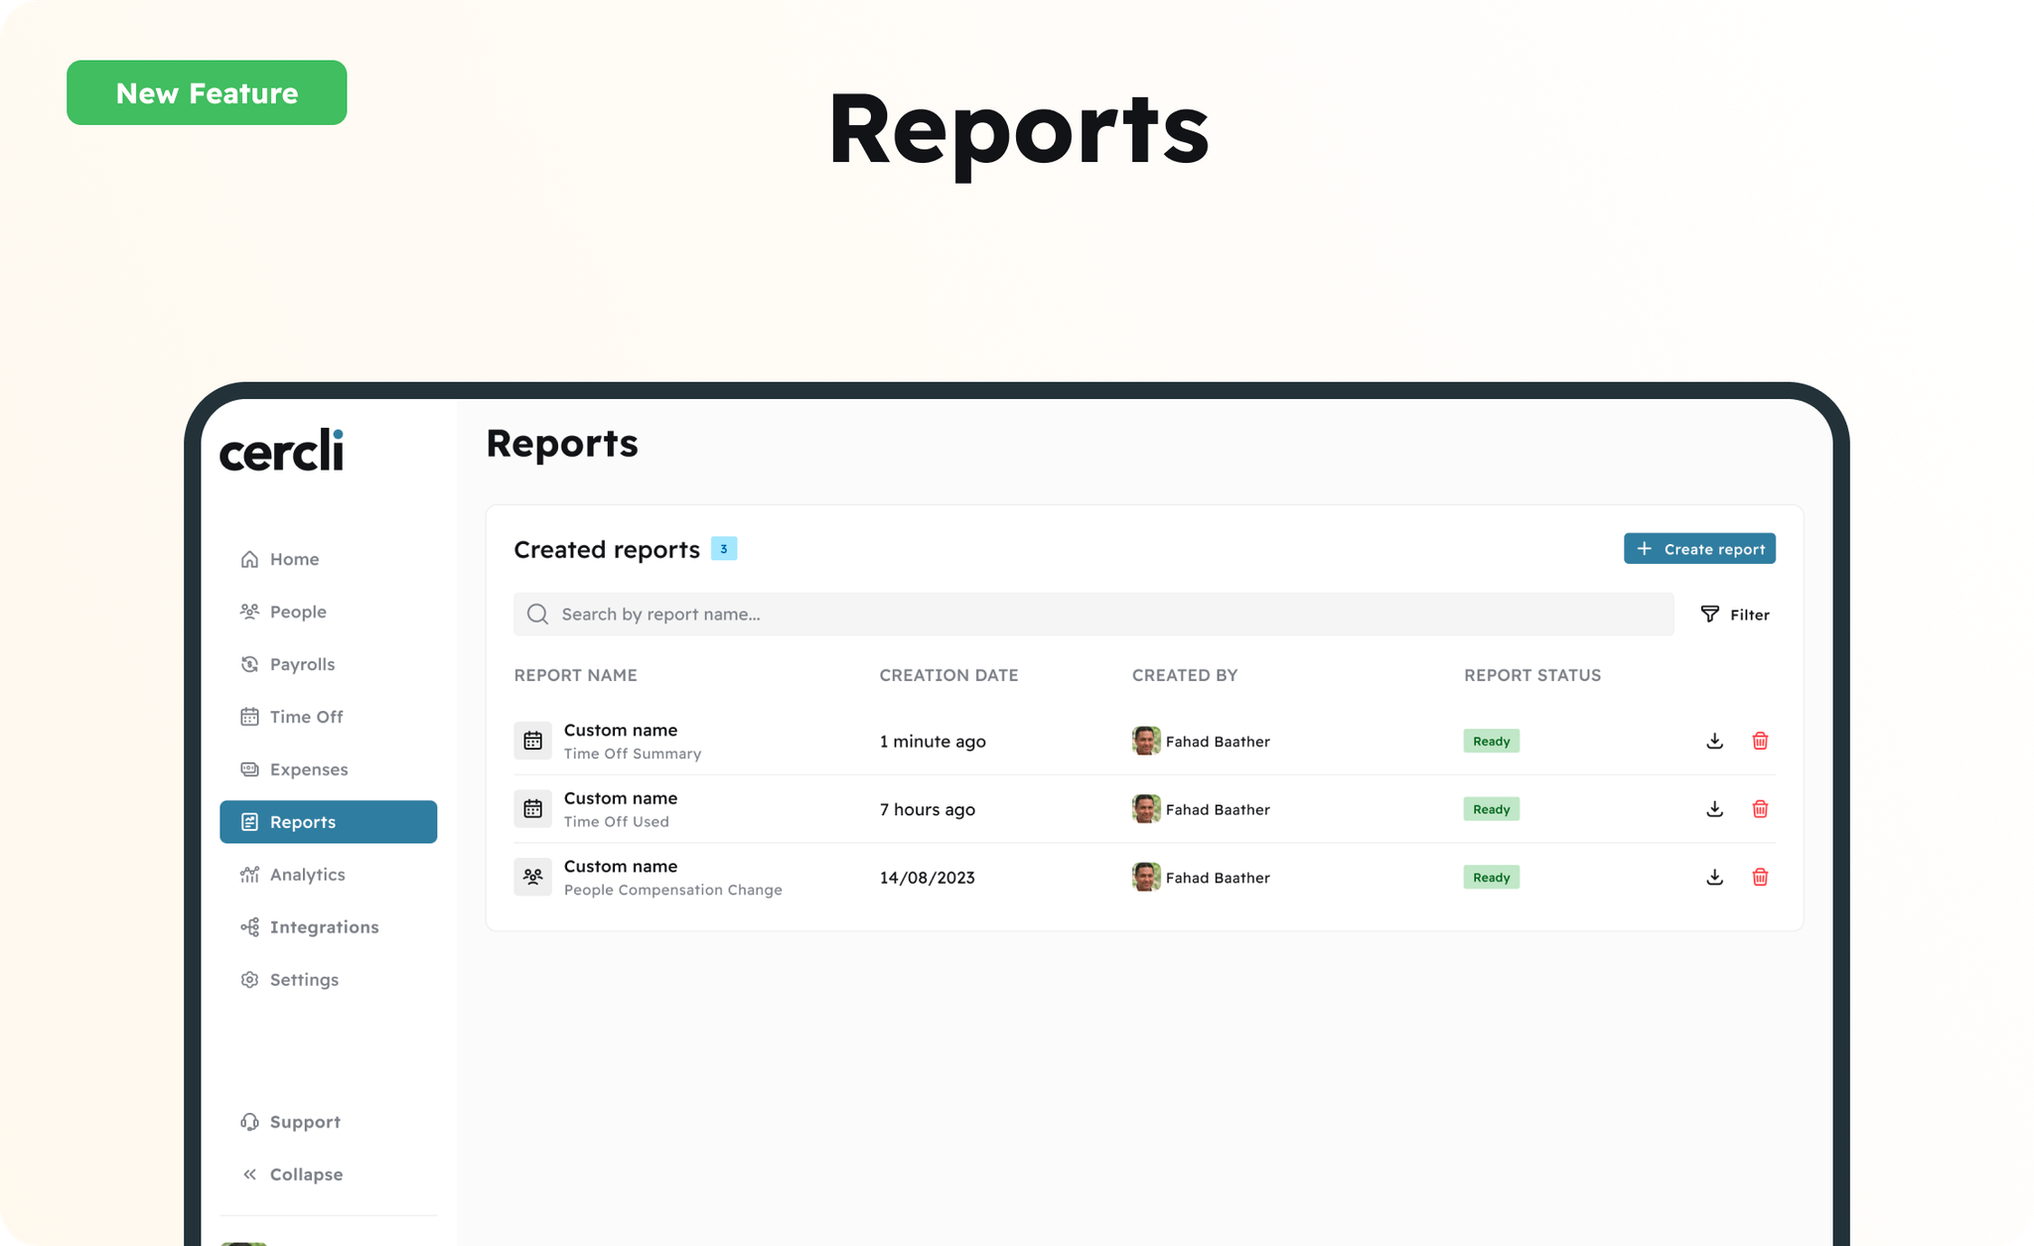The image size is (2034, 1246).
Task: Click the "Time Off Summary" subtitle
Action: tap(633, 754)
